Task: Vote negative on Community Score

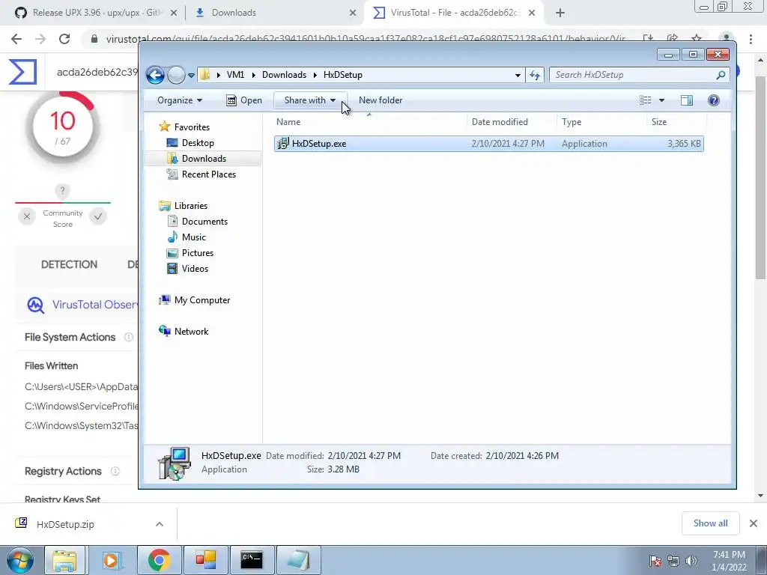Action: pyautogui.click(x=27, y=216)
